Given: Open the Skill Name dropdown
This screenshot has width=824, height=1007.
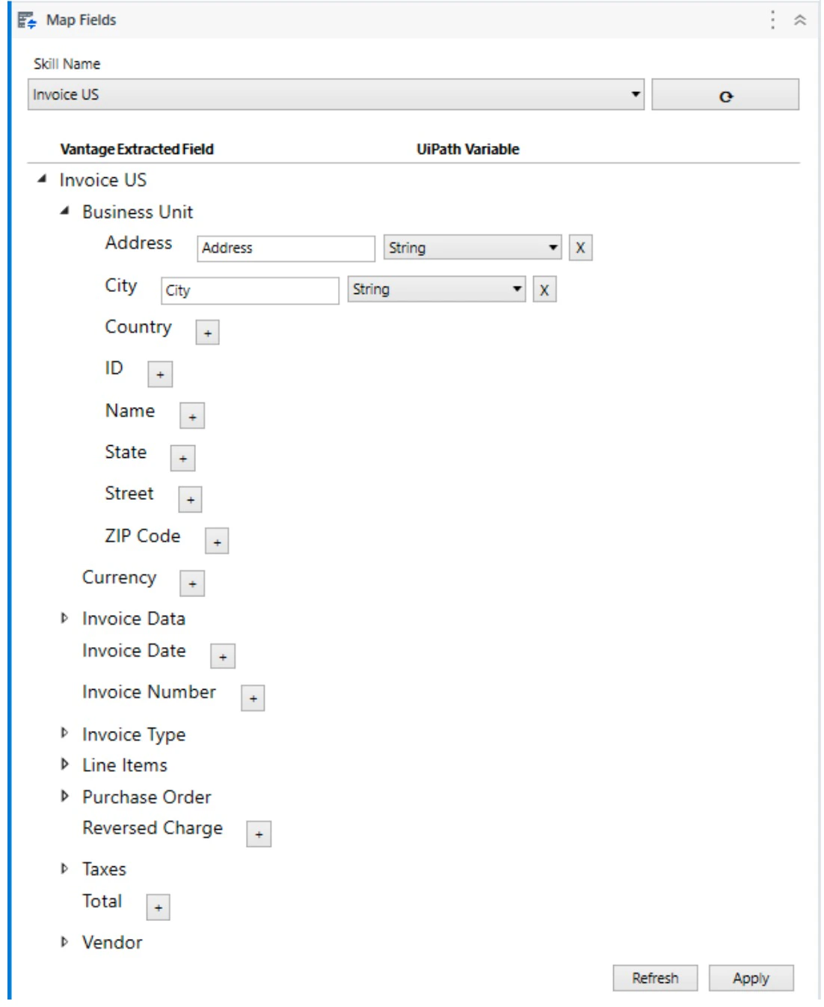Looking at the screenshot, I should 635,94.
